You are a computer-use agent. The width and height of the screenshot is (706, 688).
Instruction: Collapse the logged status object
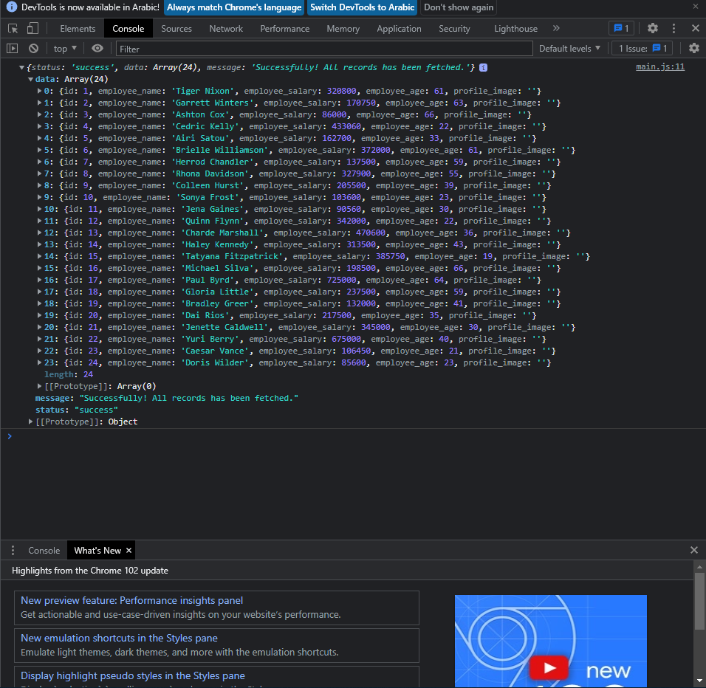coord(21,67)
